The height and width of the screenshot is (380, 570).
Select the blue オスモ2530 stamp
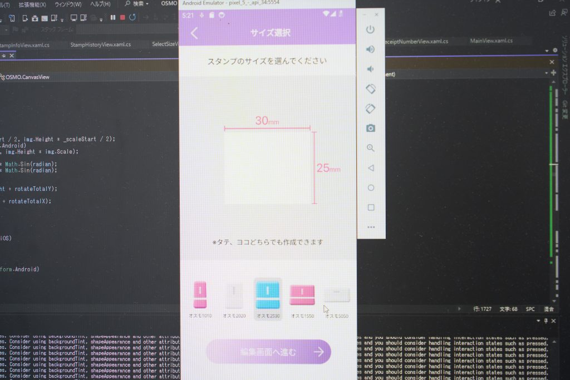pyautogui.click(x=268, y=299)
